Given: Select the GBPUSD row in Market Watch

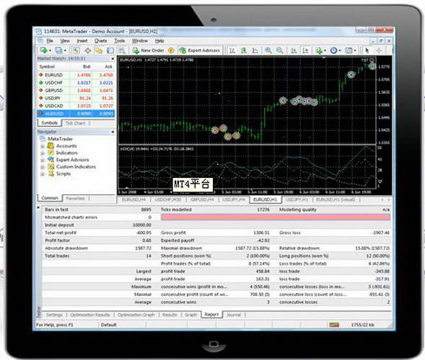Looking at the screenshot, I should pyautogui.click(x=76, y=90).
